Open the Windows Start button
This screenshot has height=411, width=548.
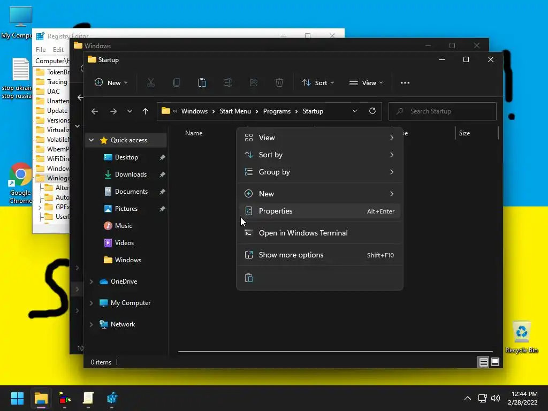(x=18, y=398)
